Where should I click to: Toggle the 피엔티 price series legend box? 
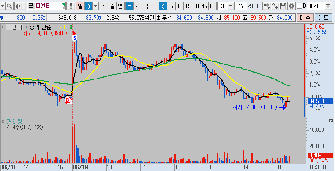tap(3, 27)
